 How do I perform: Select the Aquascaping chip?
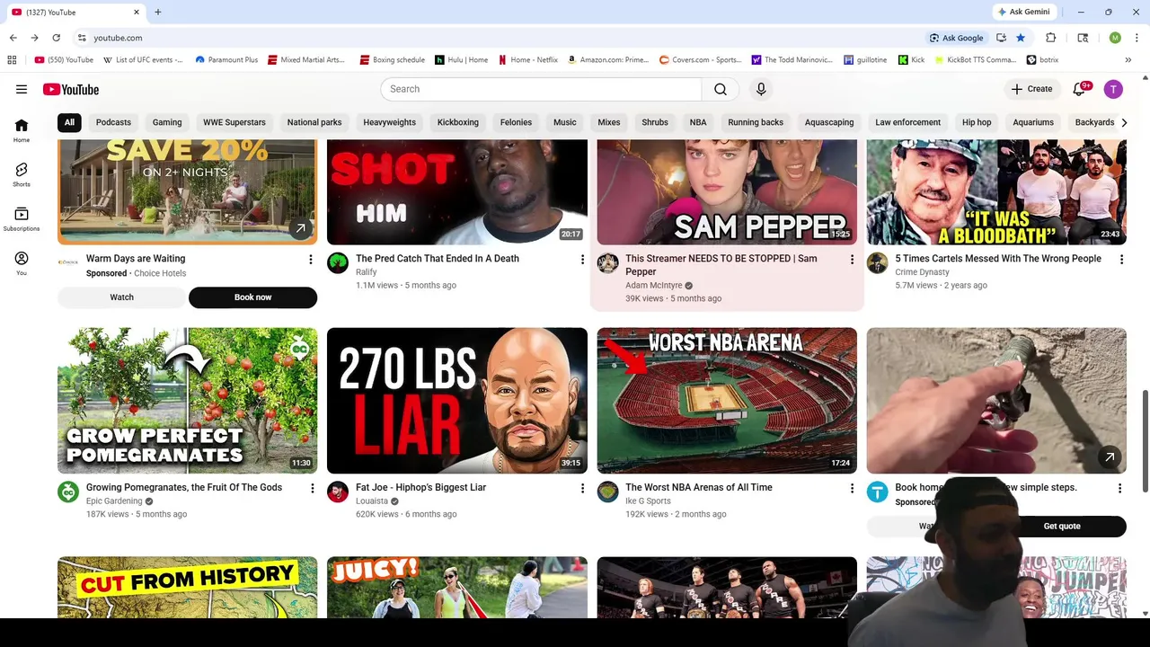click(x=829, y=122)
